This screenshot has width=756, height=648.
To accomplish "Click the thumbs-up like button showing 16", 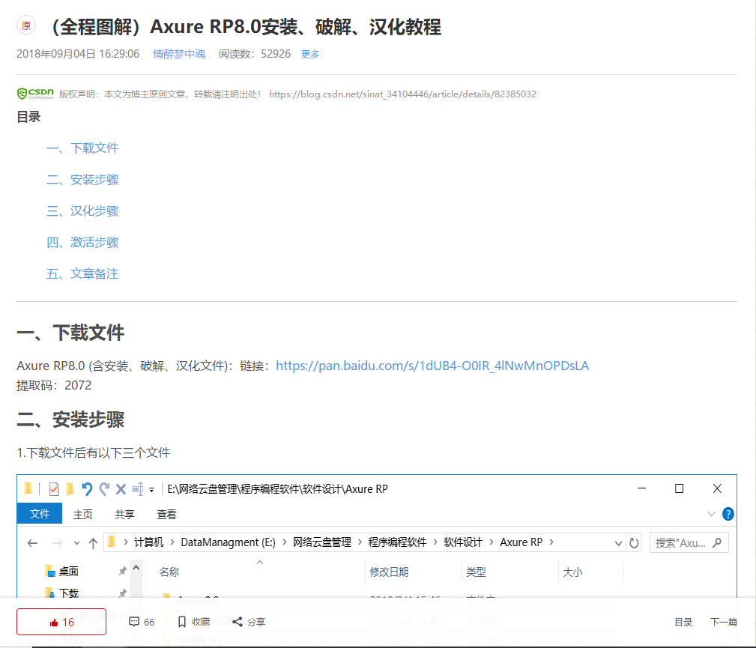I will pos(61,622).
